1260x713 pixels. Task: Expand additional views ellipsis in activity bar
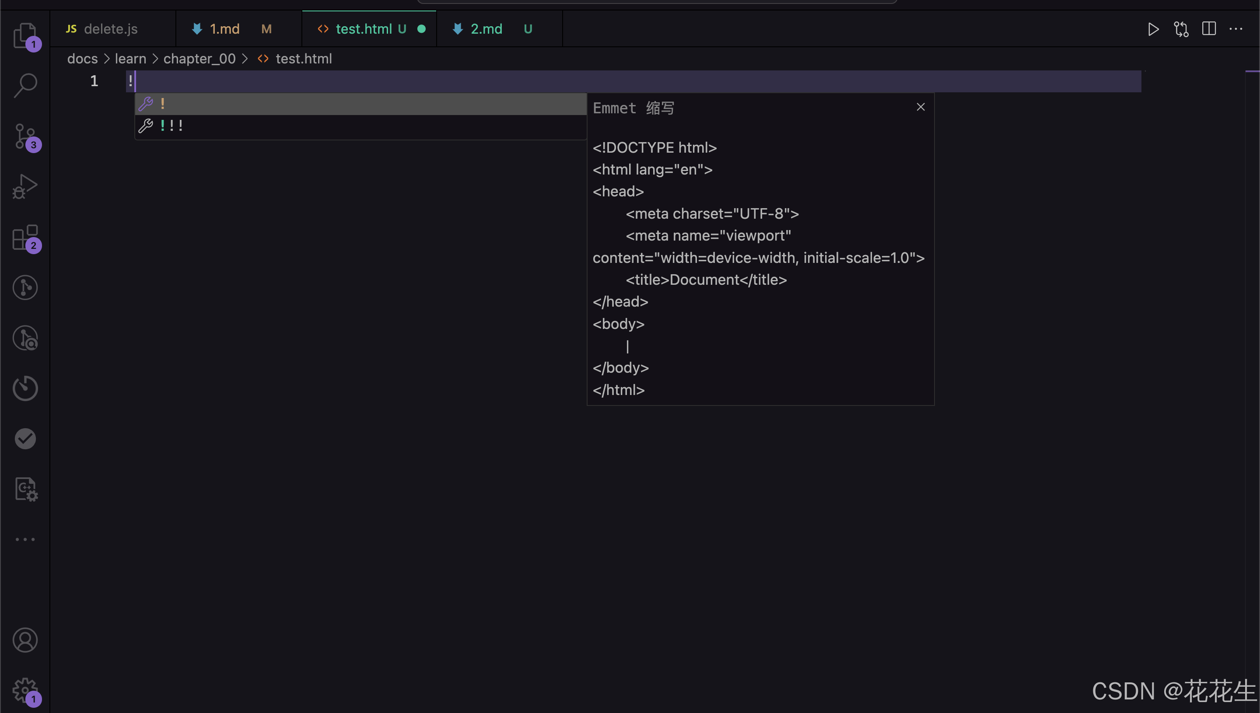coord(24,539)
